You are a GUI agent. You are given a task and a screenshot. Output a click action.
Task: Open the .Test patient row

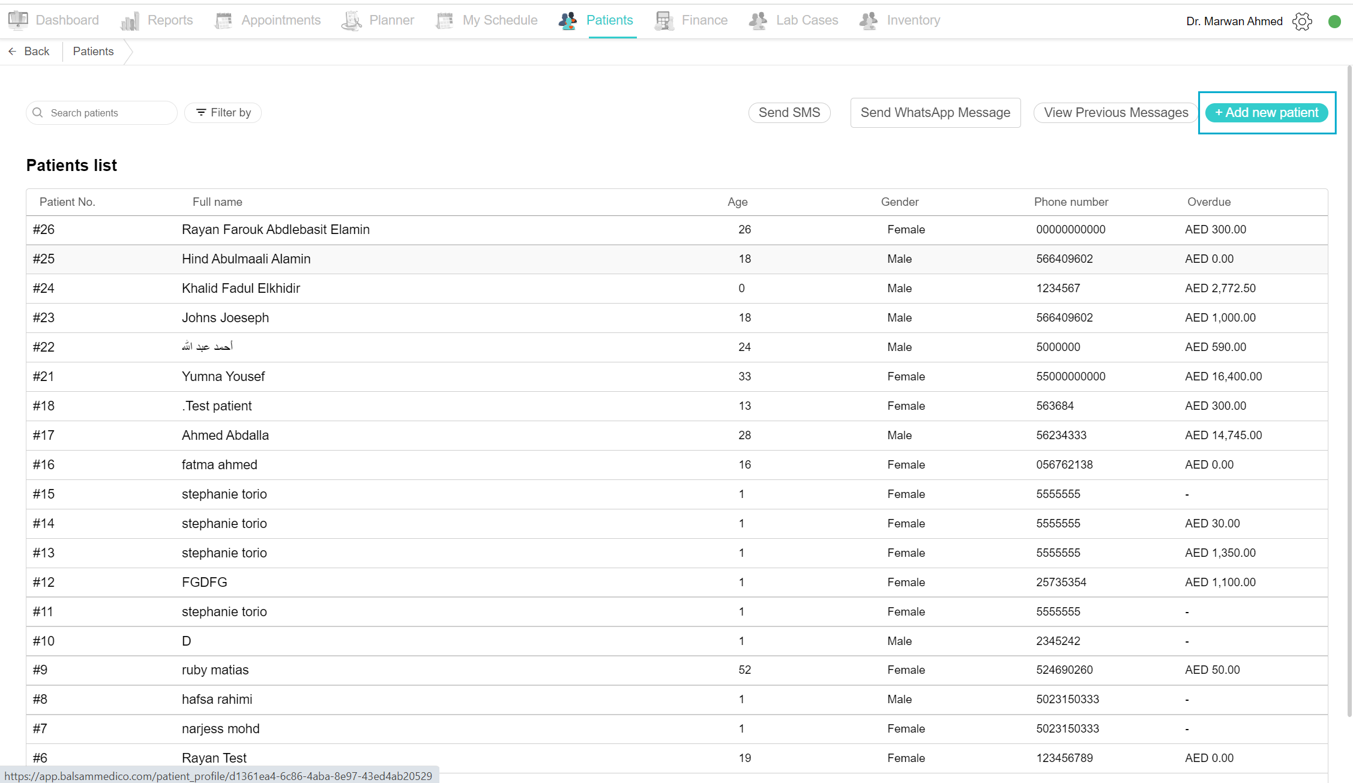677,406
